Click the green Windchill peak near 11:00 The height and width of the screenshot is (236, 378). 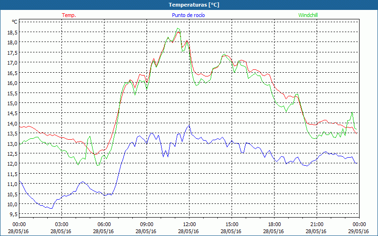178,28
